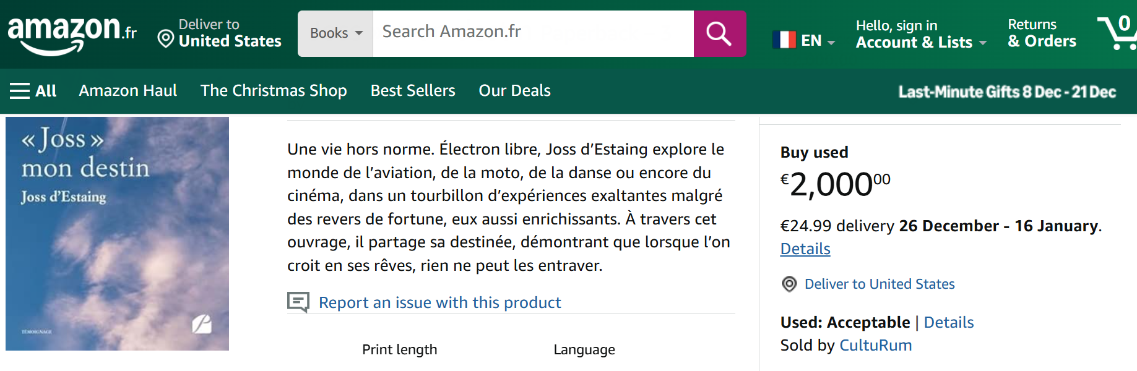The image size is (1137, 371).
Task: Open Amazon Haul in navigation bar
Action: coord(128,91)
